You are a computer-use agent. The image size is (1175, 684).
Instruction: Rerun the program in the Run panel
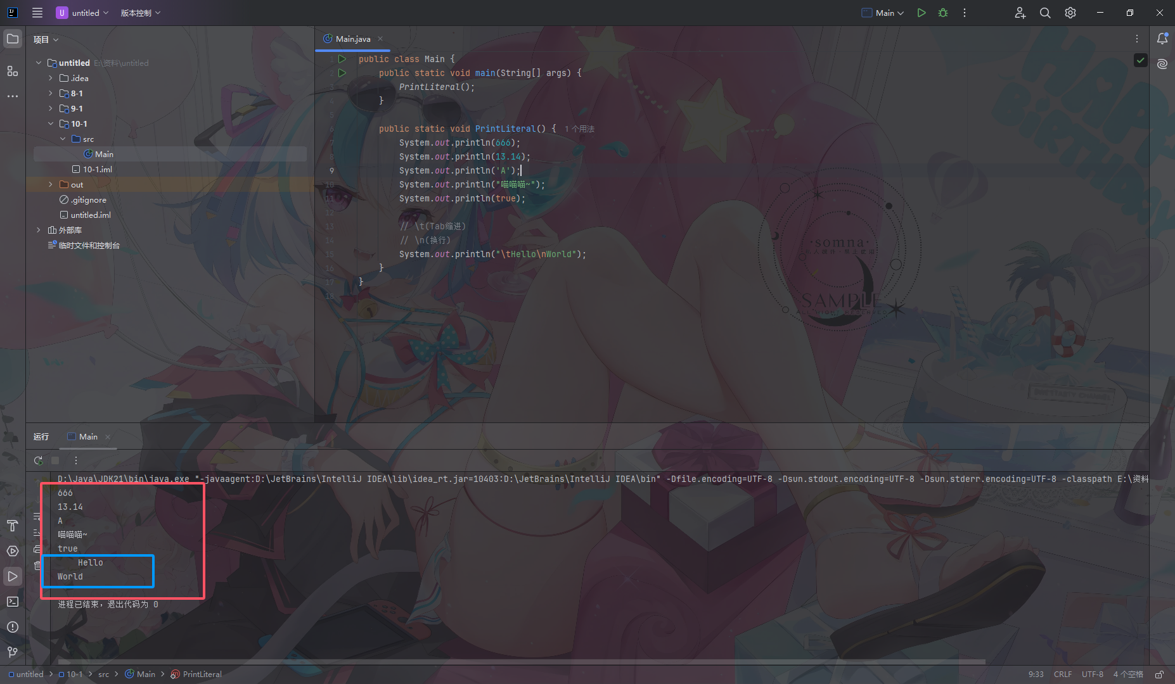tap(39, 460)
